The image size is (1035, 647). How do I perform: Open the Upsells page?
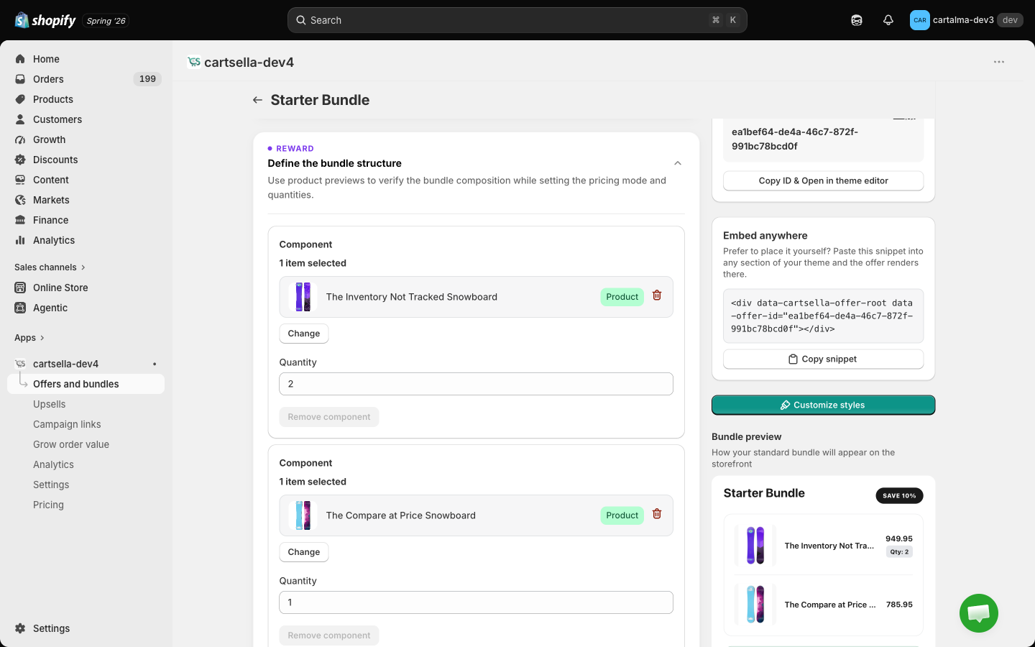tap(50, 404)
